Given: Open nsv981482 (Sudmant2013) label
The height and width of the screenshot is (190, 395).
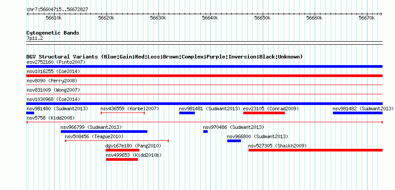Looking at the screenshot, I should point(363,109).
